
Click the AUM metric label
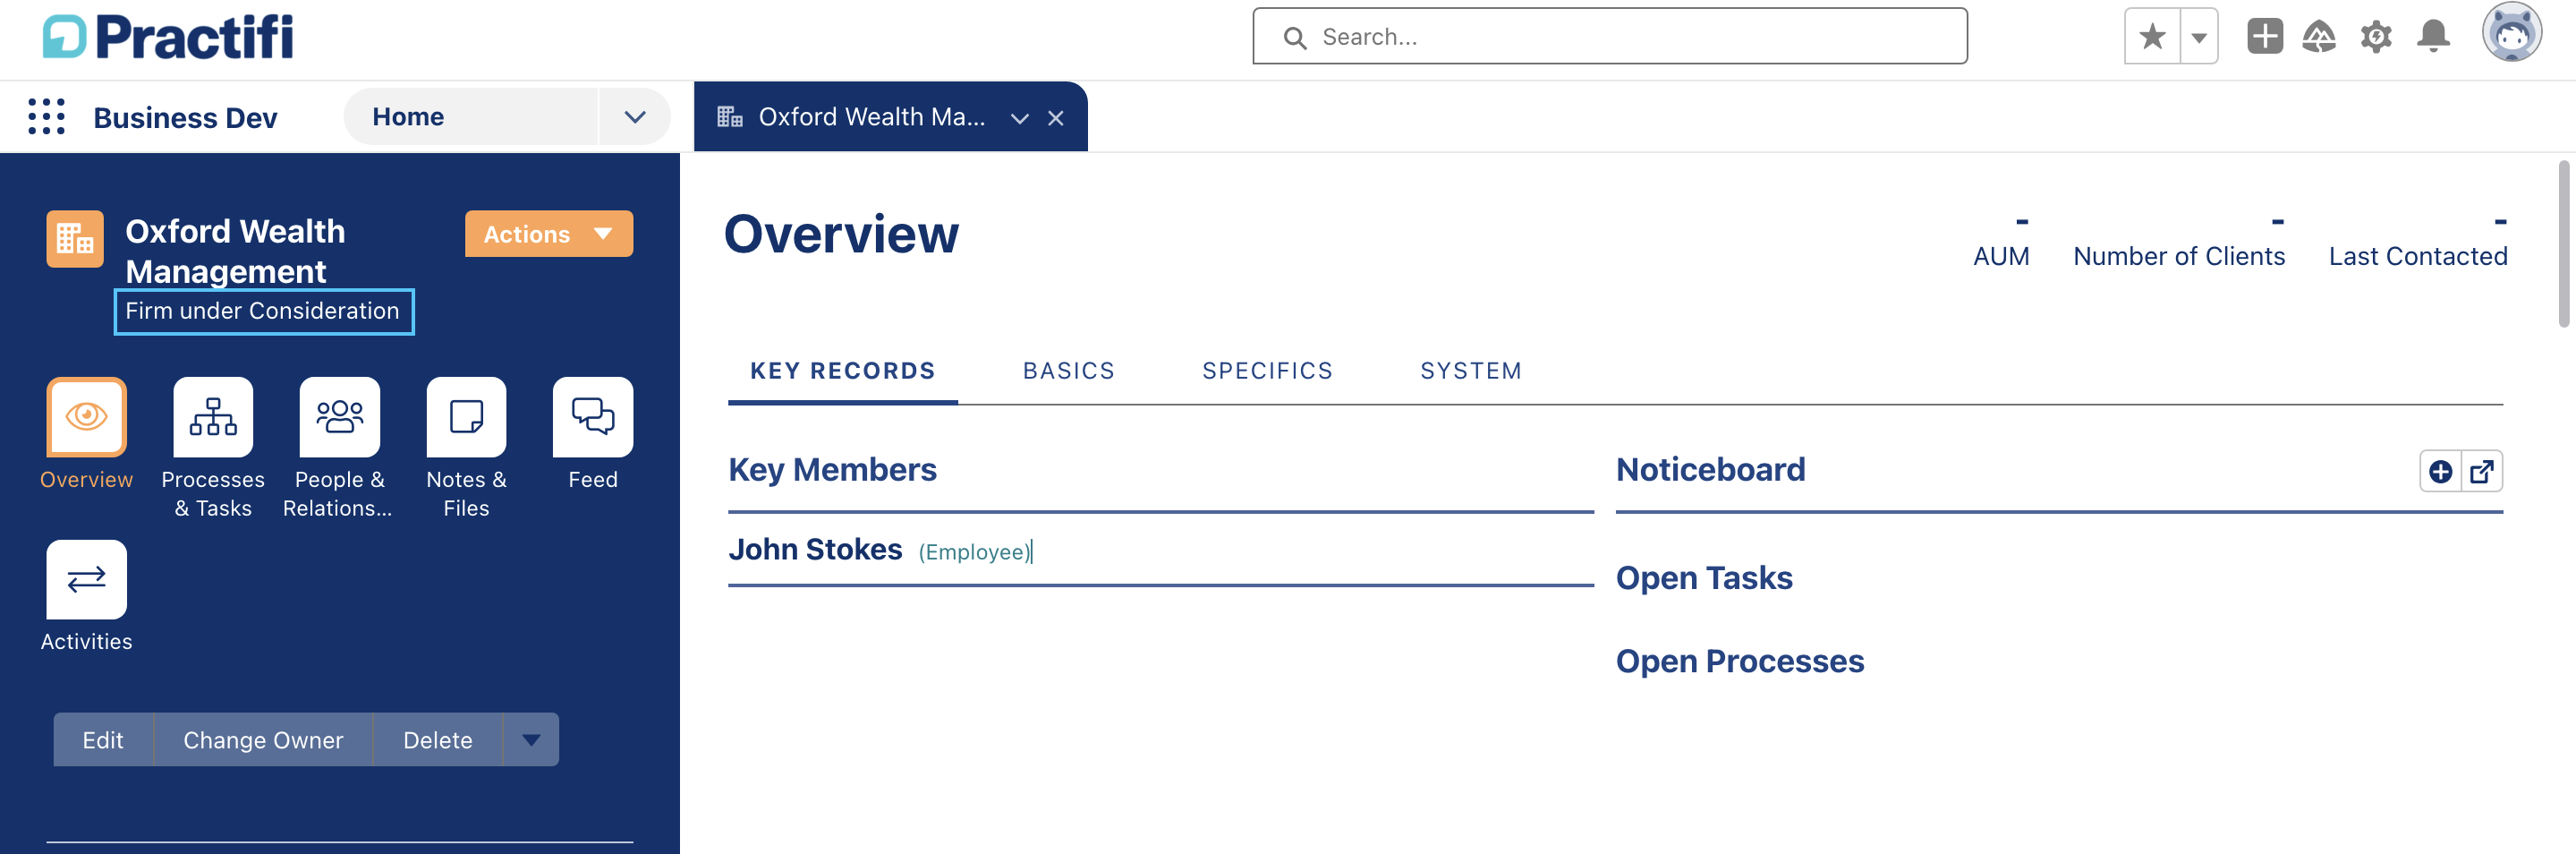click(2001, 256)
